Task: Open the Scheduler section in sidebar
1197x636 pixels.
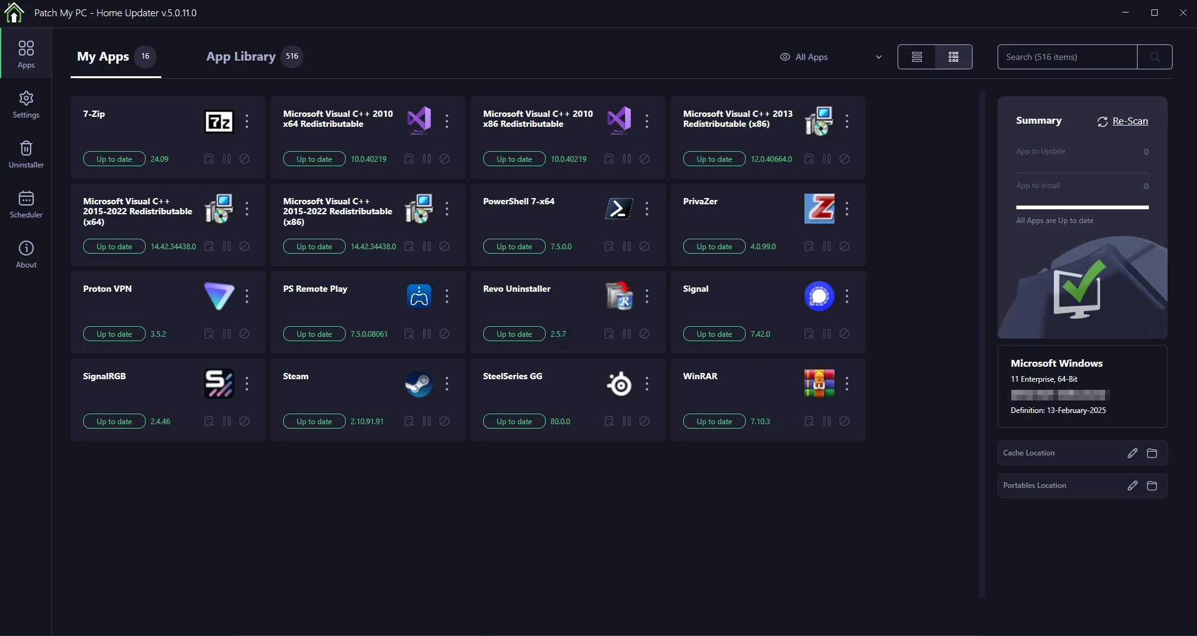Action: [26, 204]
